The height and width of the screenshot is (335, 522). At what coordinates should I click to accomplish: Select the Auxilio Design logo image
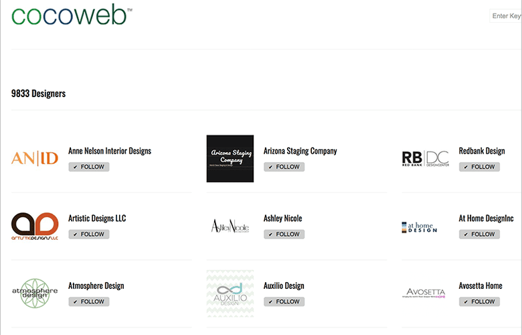pyautogui.click(x=230, y=293)
